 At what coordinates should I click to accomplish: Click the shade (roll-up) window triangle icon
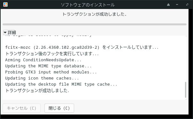pos(168,5)
